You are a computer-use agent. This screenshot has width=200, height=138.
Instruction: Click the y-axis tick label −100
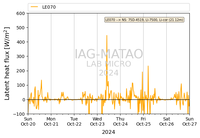19,114
